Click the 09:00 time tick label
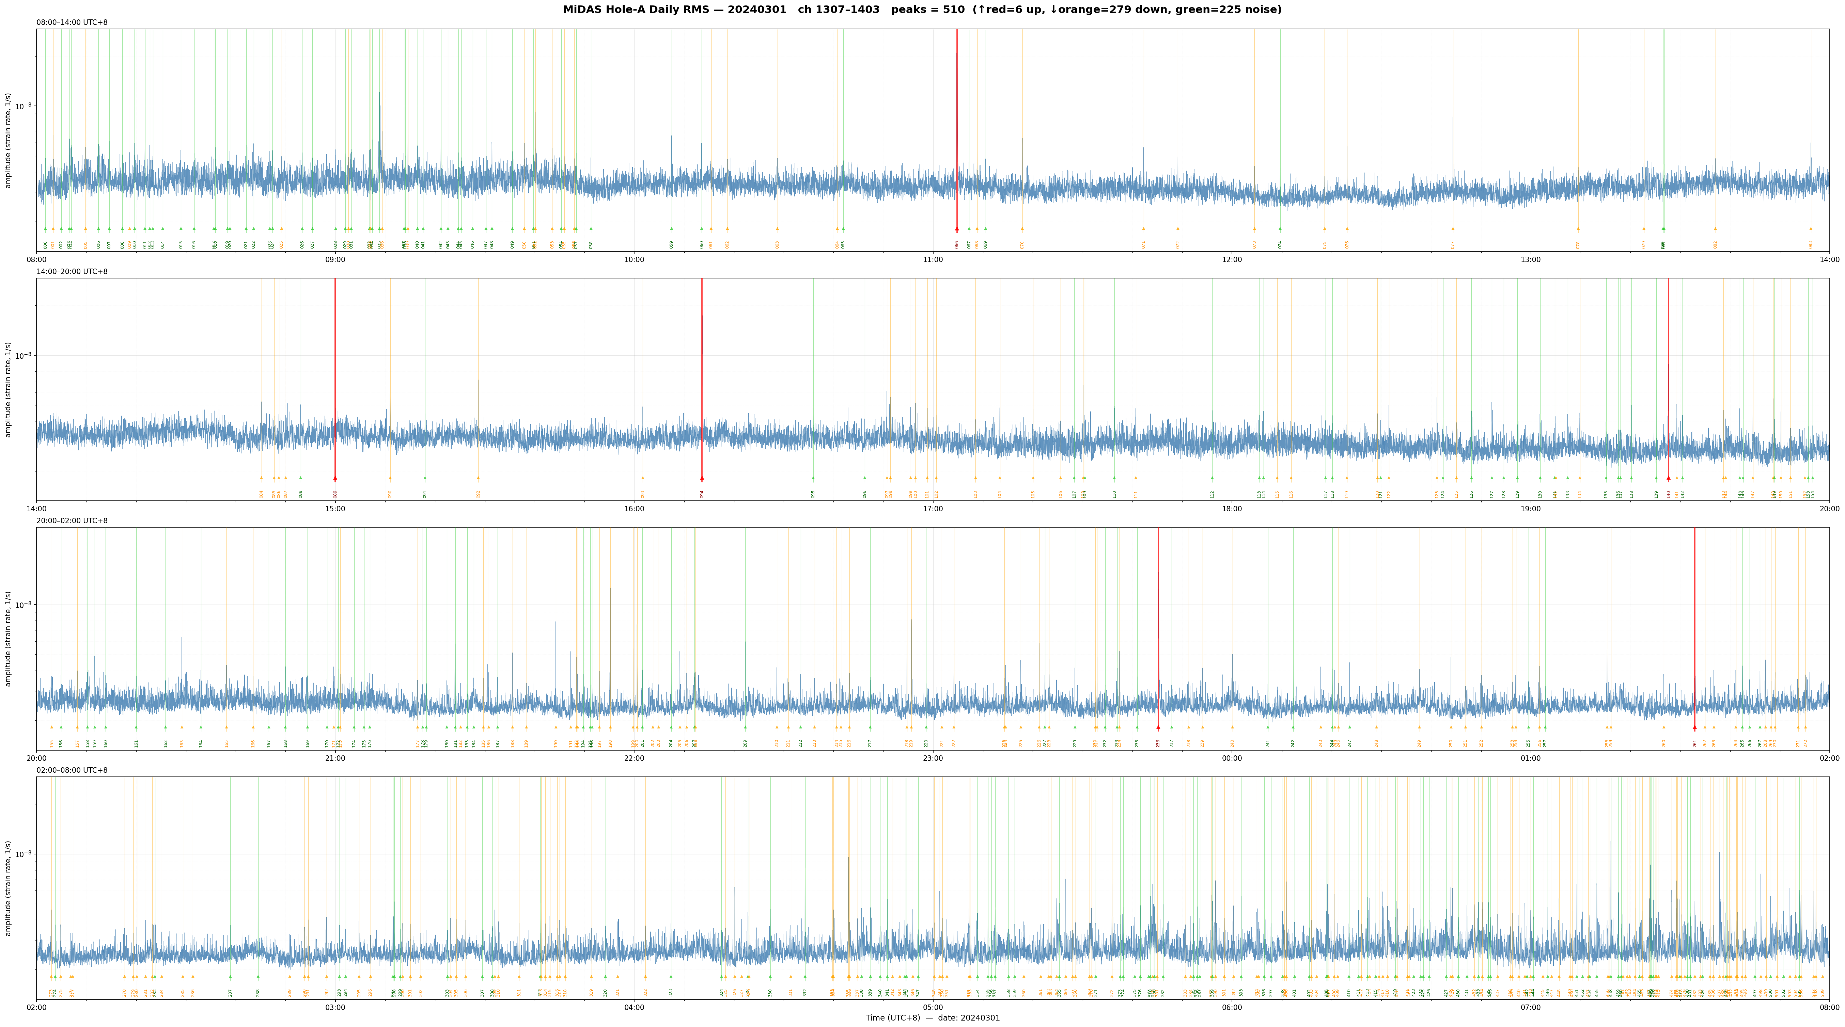Image resolution: width=1845 pixels, height=1027 pixels. [x=335, y=260]
